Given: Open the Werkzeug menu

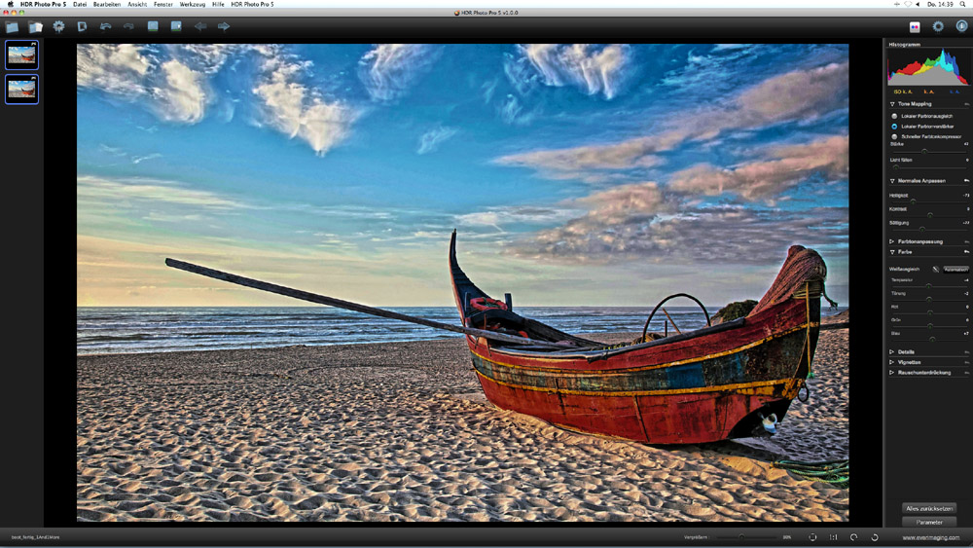Looking at the screenshot, I should tap(193, 5).
